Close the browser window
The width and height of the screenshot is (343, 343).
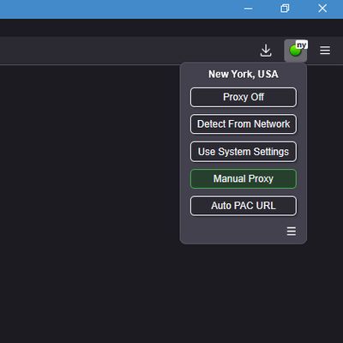322,9
